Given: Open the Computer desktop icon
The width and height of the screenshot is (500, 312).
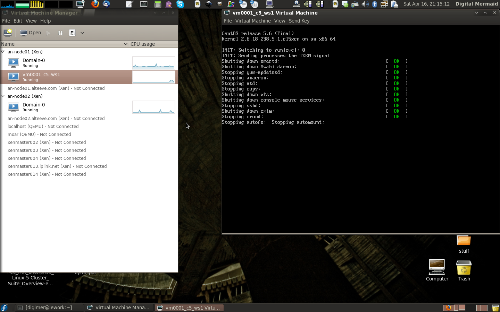Looking at the screenshot, I should click(x=437, y=270).
